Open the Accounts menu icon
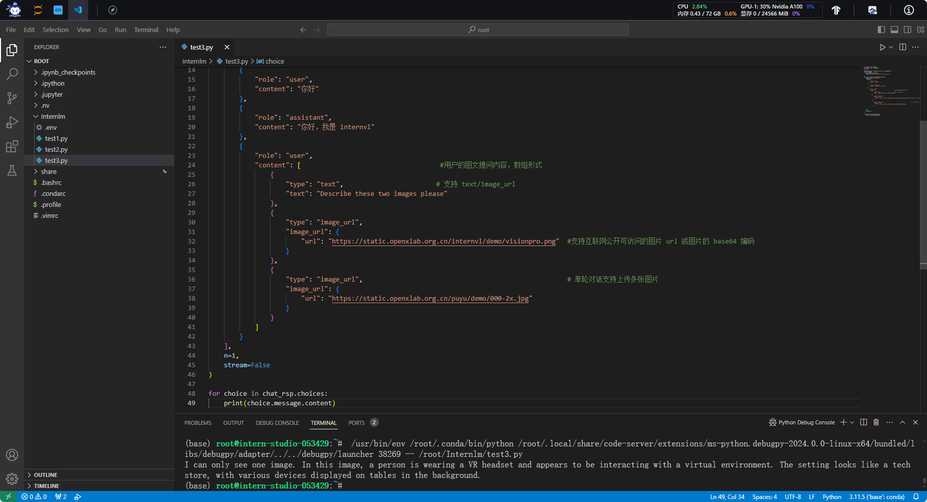This screenshot has width=927, height=502. [12, 455]
